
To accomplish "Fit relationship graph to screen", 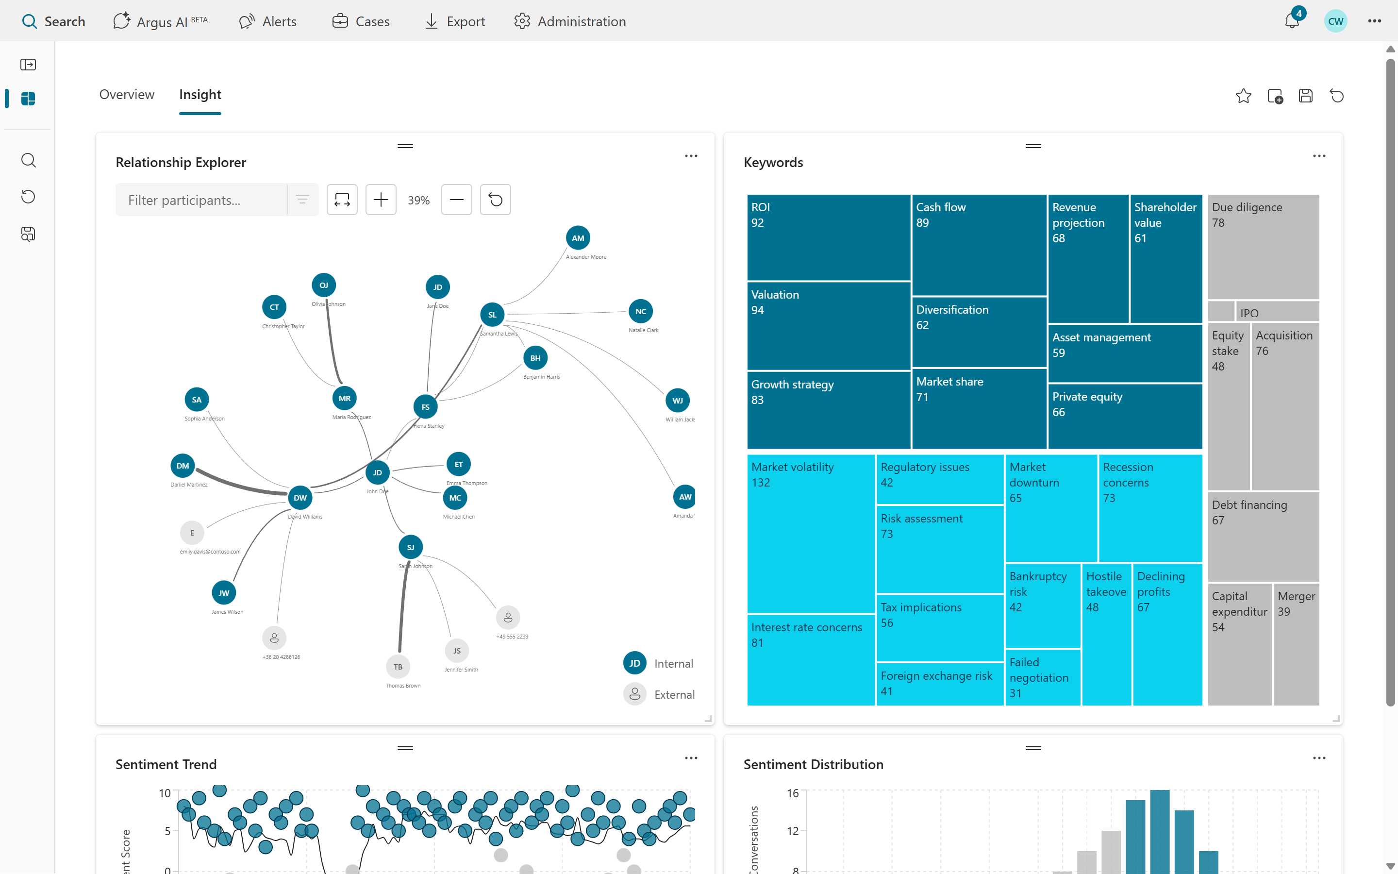I will coord(342,200).
